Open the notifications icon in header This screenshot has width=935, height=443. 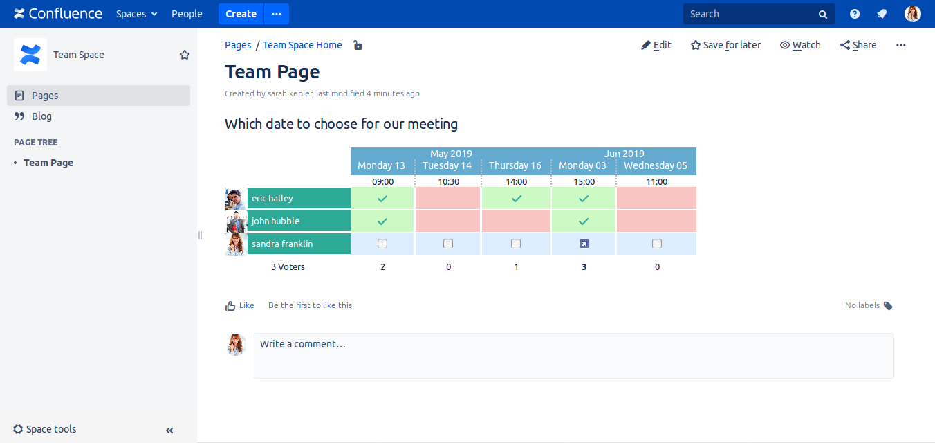click(882, 14)
